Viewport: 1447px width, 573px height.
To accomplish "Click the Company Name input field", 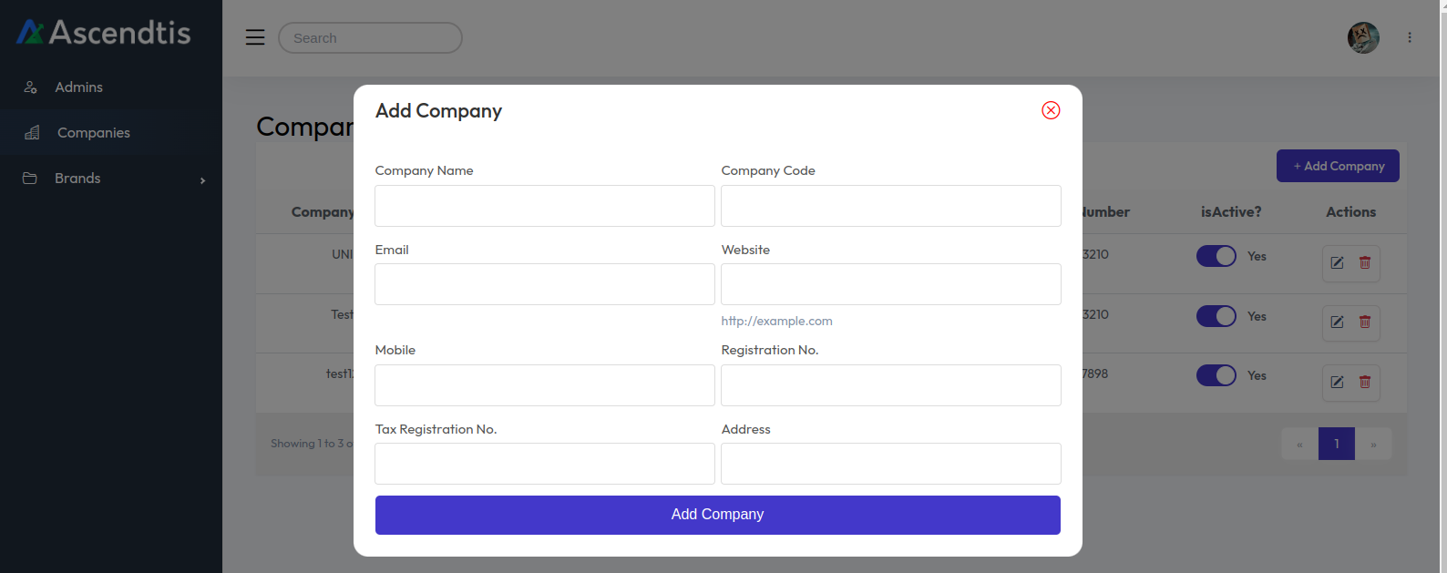I will click(x=544, y=206).
